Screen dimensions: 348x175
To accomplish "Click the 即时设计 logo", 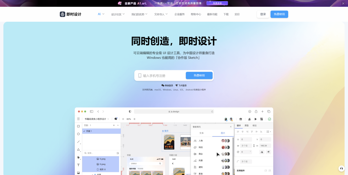I will (70, 14).
